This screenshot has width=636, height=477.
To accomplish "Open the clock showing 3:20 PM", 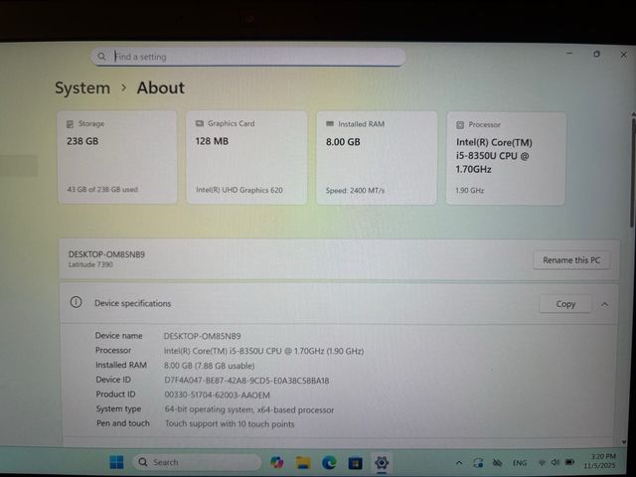I will [x=599, y=461].
